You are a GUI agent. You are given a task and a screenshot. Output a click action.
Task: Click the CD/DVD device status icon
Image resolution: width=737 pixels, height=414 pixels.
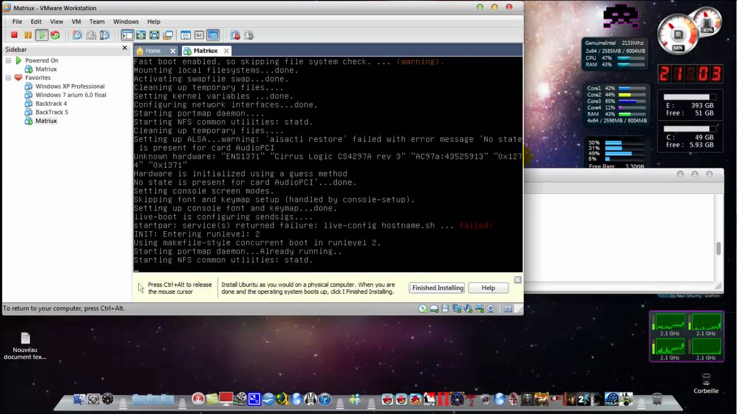click(x=423, y=309)
